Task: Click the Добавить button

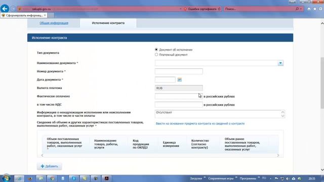Action: [x=50, y=166]
